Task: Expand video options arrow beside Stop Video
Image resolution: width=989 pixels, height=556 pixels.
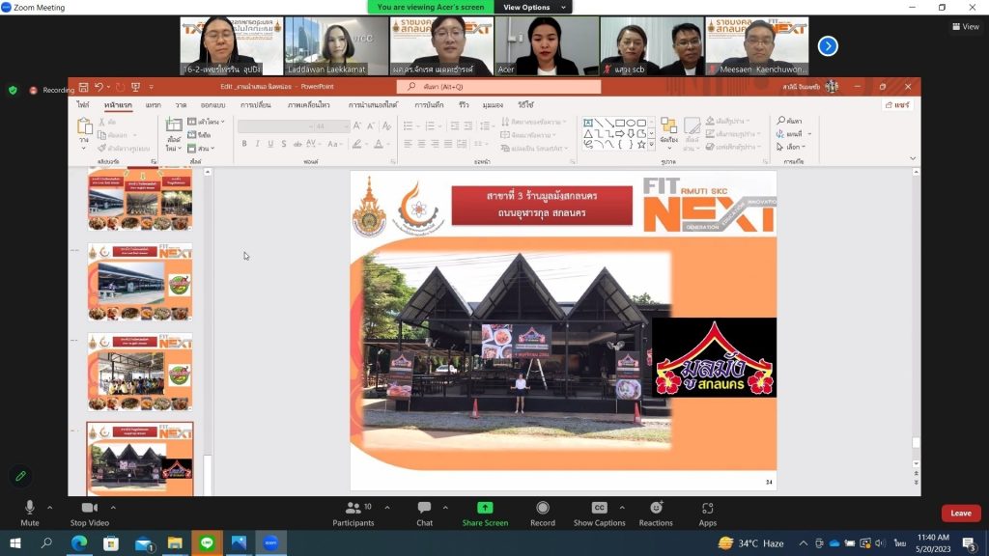Action: [114, 506]
